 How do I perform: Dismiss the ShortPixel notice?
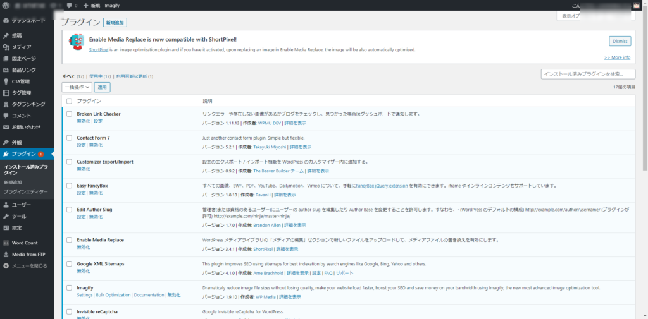tap(620, 41)
